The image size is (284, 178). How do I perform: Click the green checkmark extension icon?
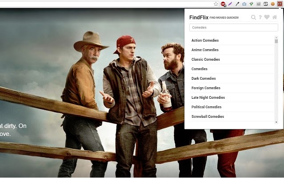tap(252, 4)
